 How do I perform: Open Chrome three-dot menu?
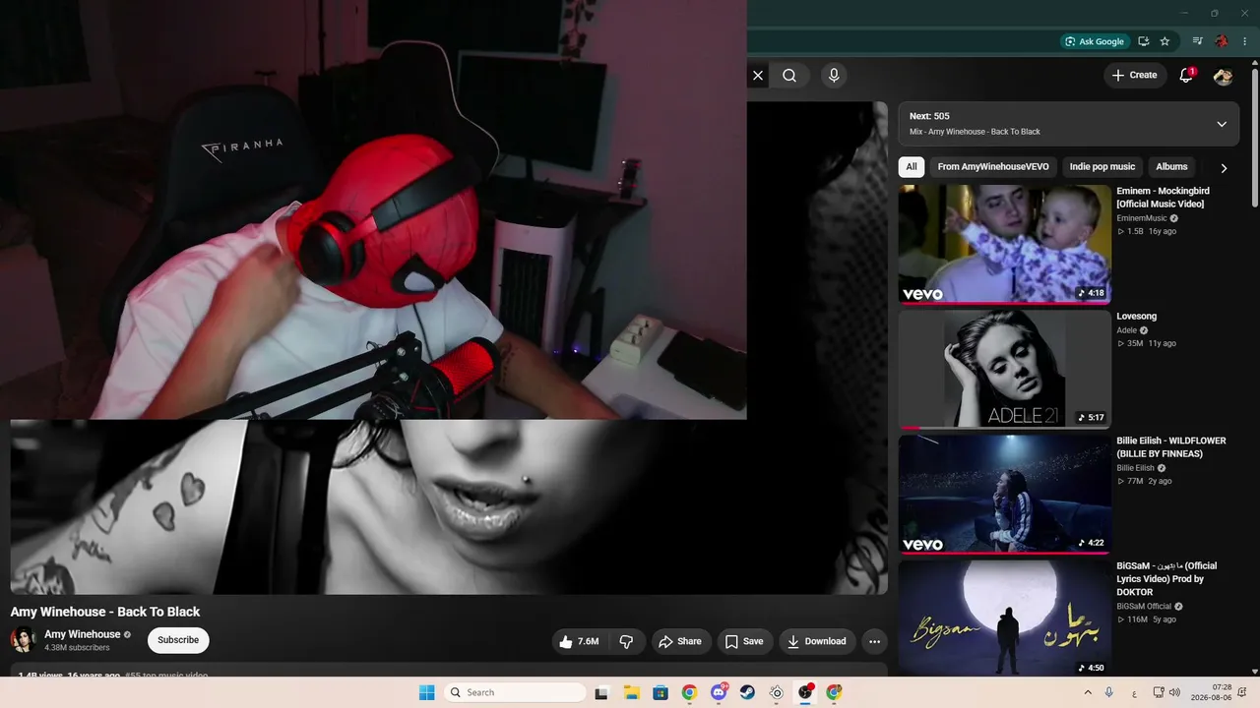tap(1245, 41)
